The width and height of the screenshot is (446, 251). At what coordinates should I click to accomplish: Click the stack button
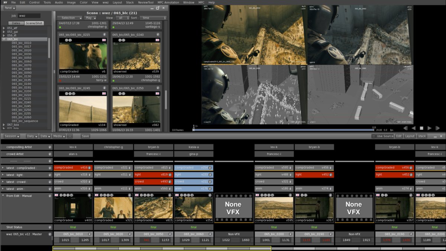[422, 136]
